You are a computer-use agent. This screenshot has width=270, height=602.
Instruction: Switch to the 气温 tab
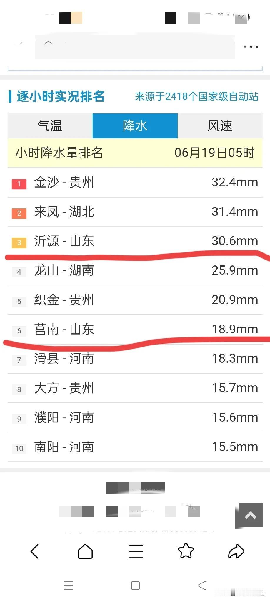point(50,126)
